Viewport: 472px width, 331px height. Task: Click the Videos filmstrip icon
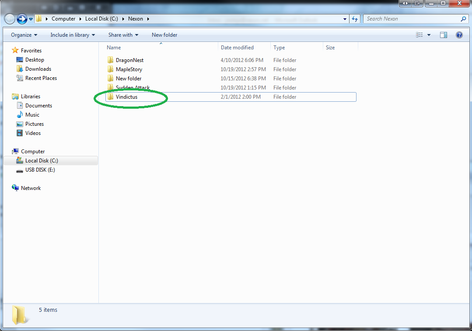(x=20, y=133)
